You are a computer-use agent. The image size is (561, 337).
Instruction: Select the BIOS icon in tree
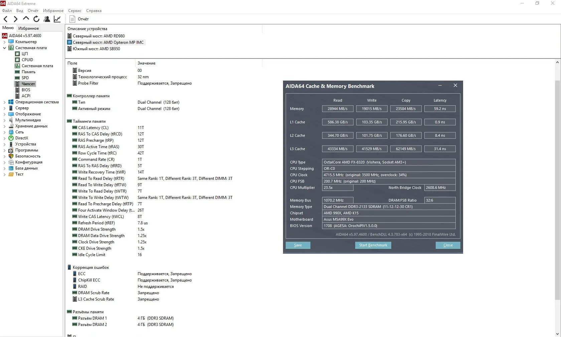click(x=17, y=90)
